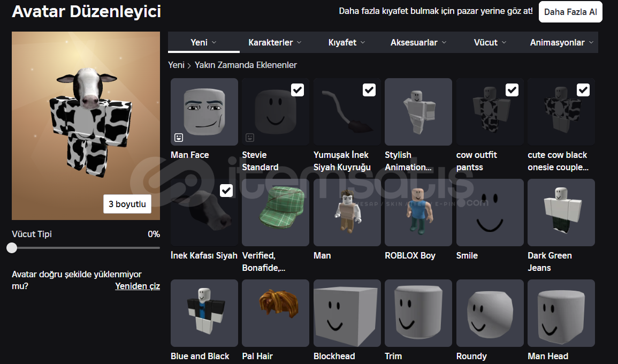Expand the Vücut dropdown chevron
This screenshot has height=364, width=618.
click(504, 42)
